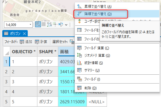The width and height of the screenshot is (161, 107).
Task: Select row header 1 in the table
Action: (x=7, y=62)
